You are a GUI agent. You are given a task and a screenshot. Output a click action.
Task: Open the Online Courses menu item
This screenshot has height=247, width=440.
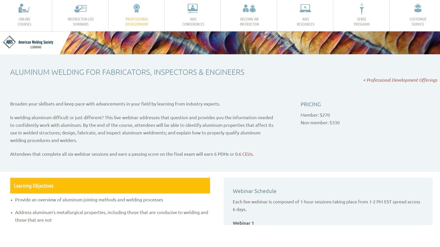pyautogui.click(x=24, y=22)
